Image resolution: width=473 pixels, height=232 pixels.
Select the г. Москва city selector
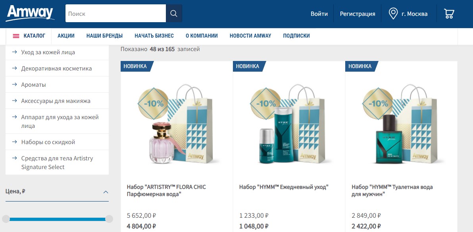[x=415, y=14]
